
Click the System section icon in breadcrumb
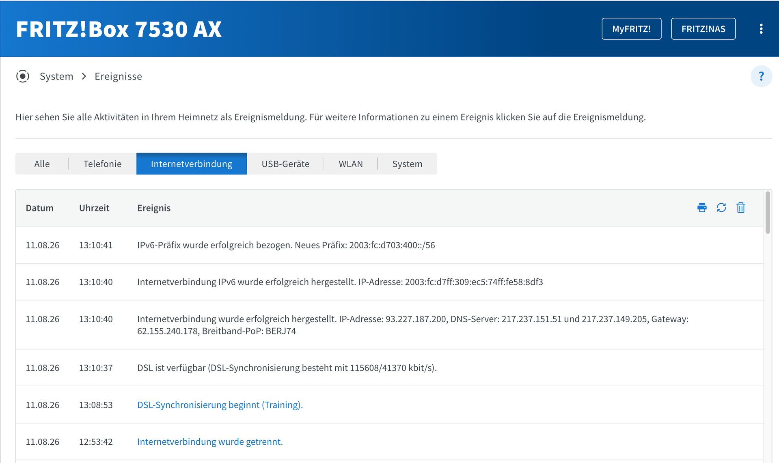[23, 76]
